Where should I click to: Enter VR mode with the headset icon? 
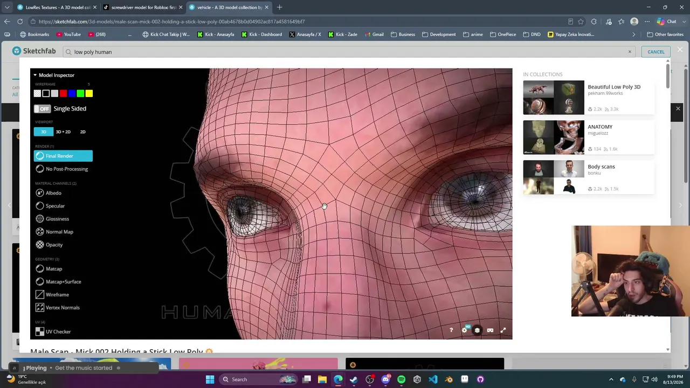pos(490,330)
